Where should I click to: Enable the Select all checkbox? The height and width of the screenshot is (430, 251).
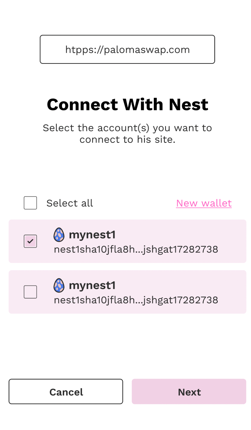30,203
